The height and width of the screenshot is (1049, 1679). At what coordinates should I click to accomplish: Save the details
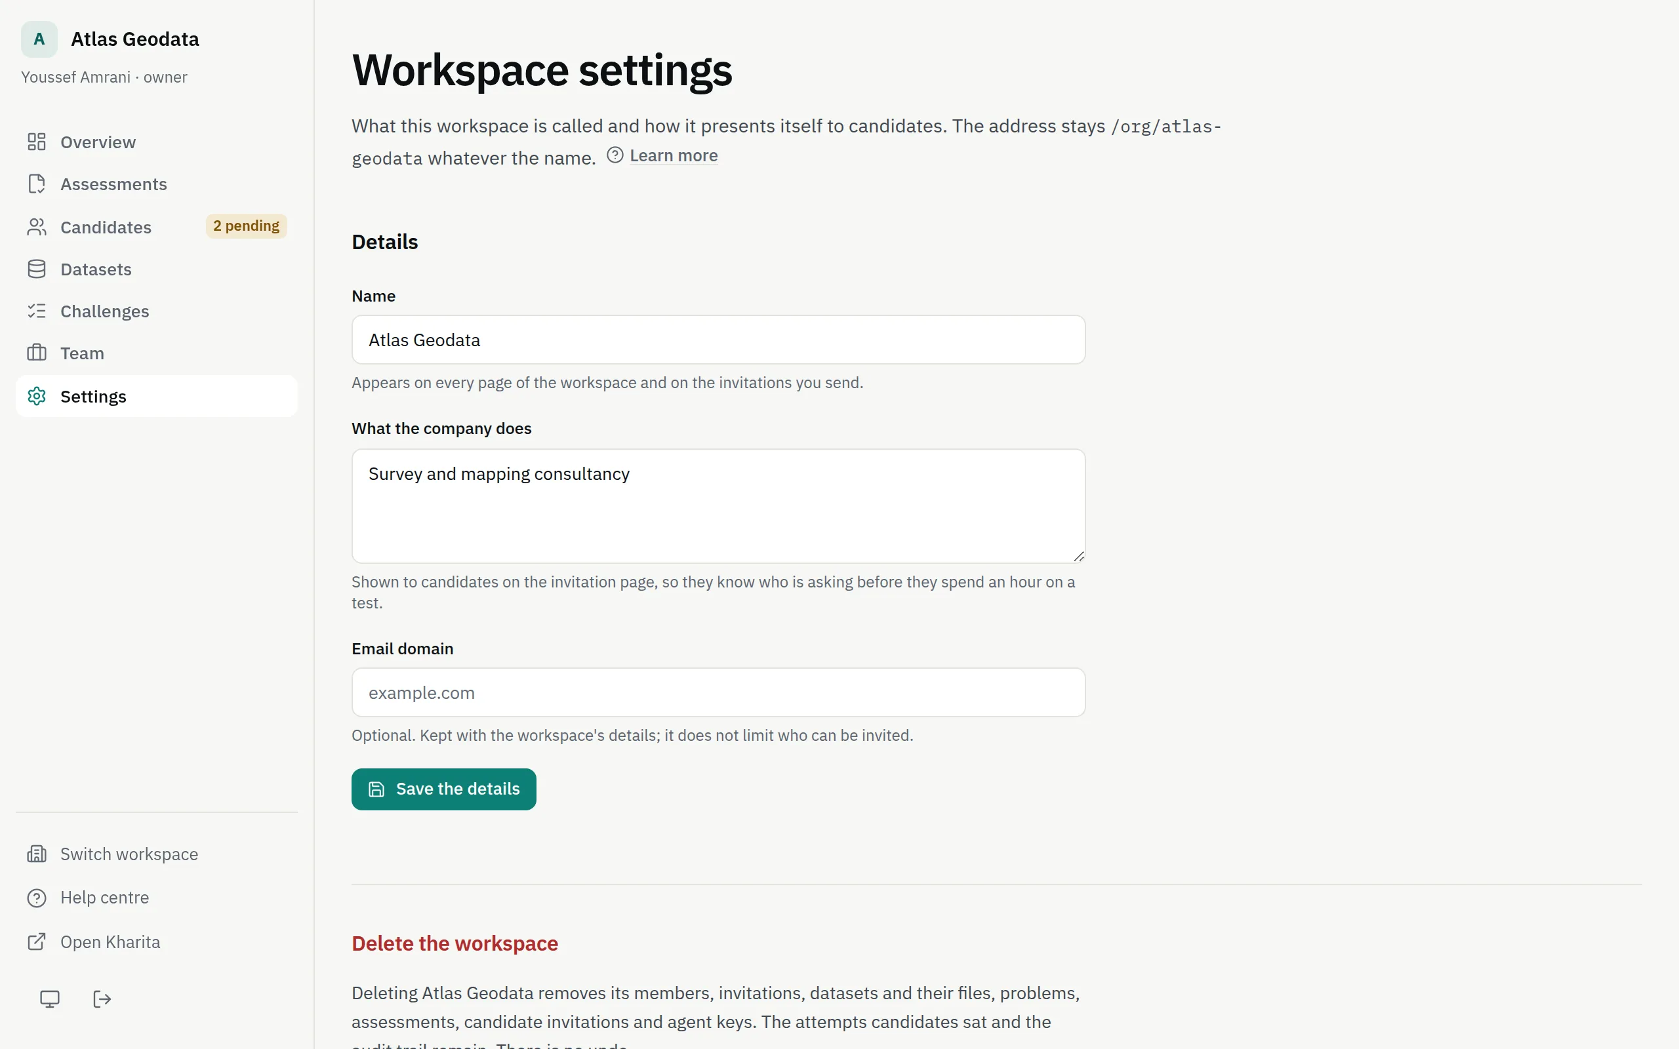pos(444,789)
